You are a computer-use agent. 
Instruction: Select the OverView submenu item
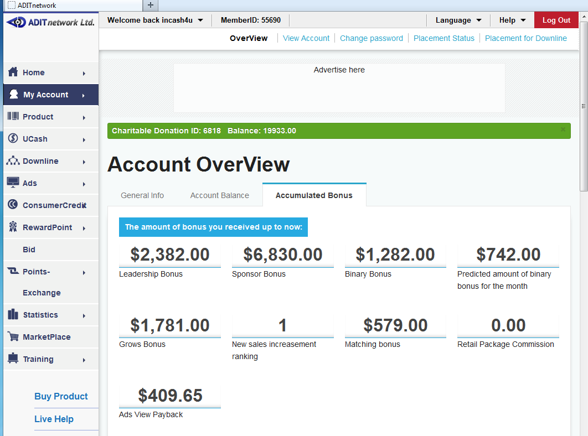coord(249,38)
